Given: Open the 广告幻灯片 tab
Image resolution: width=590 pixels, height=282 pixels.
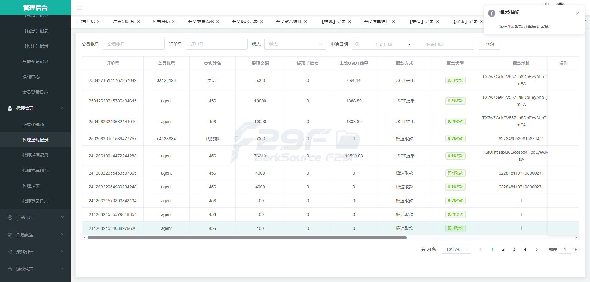Looking at the screenshot, I should coord(124,21).
